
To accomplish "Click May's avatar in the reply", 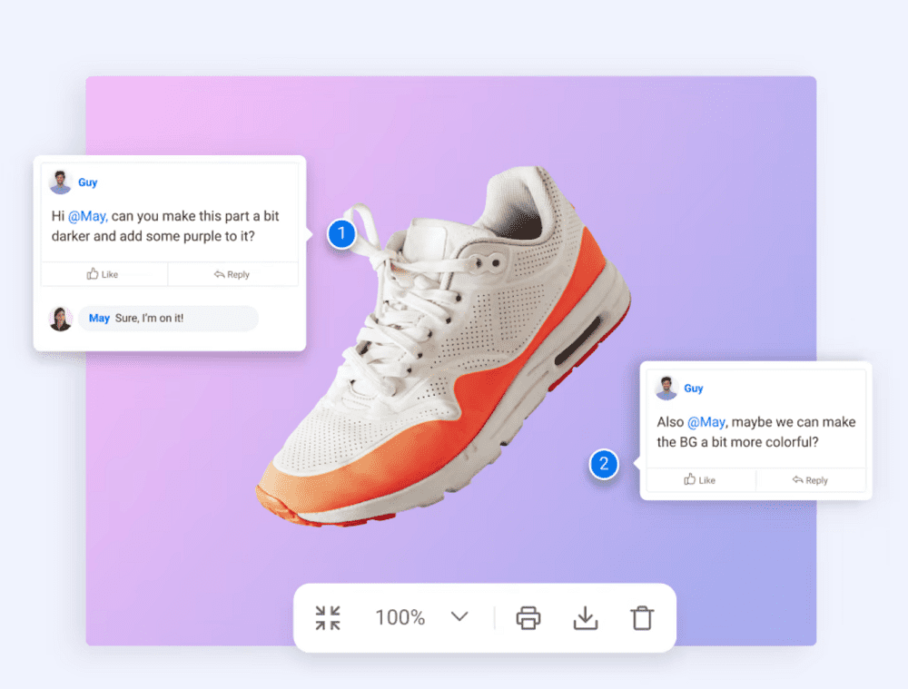I will (61, 319).
